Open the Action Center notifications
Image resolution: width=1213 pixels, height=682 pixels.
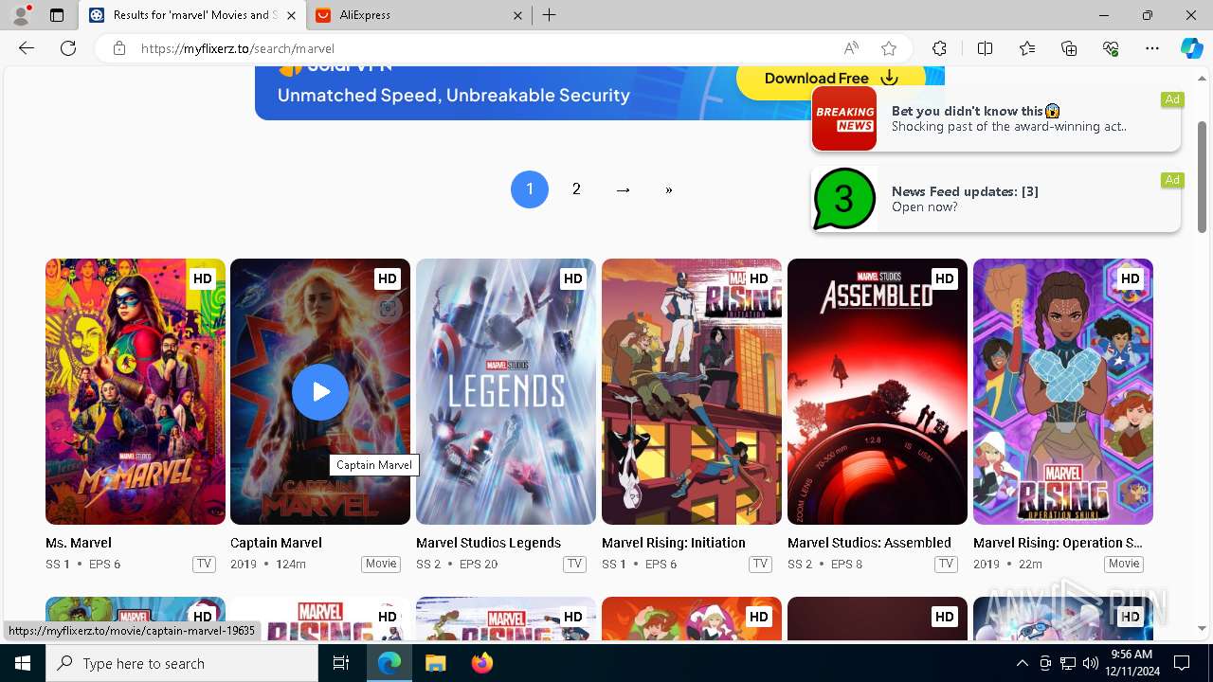[x=1182, y=663]
